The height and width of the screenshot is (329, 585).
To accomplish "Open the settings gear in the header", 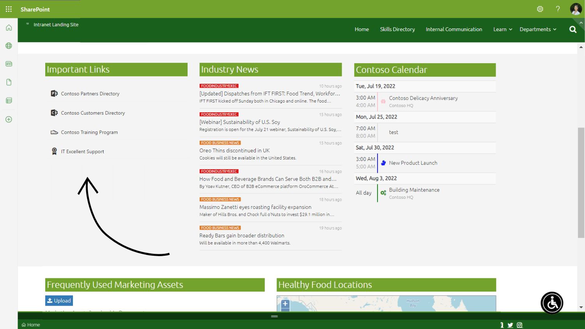I will coord(540,9).
